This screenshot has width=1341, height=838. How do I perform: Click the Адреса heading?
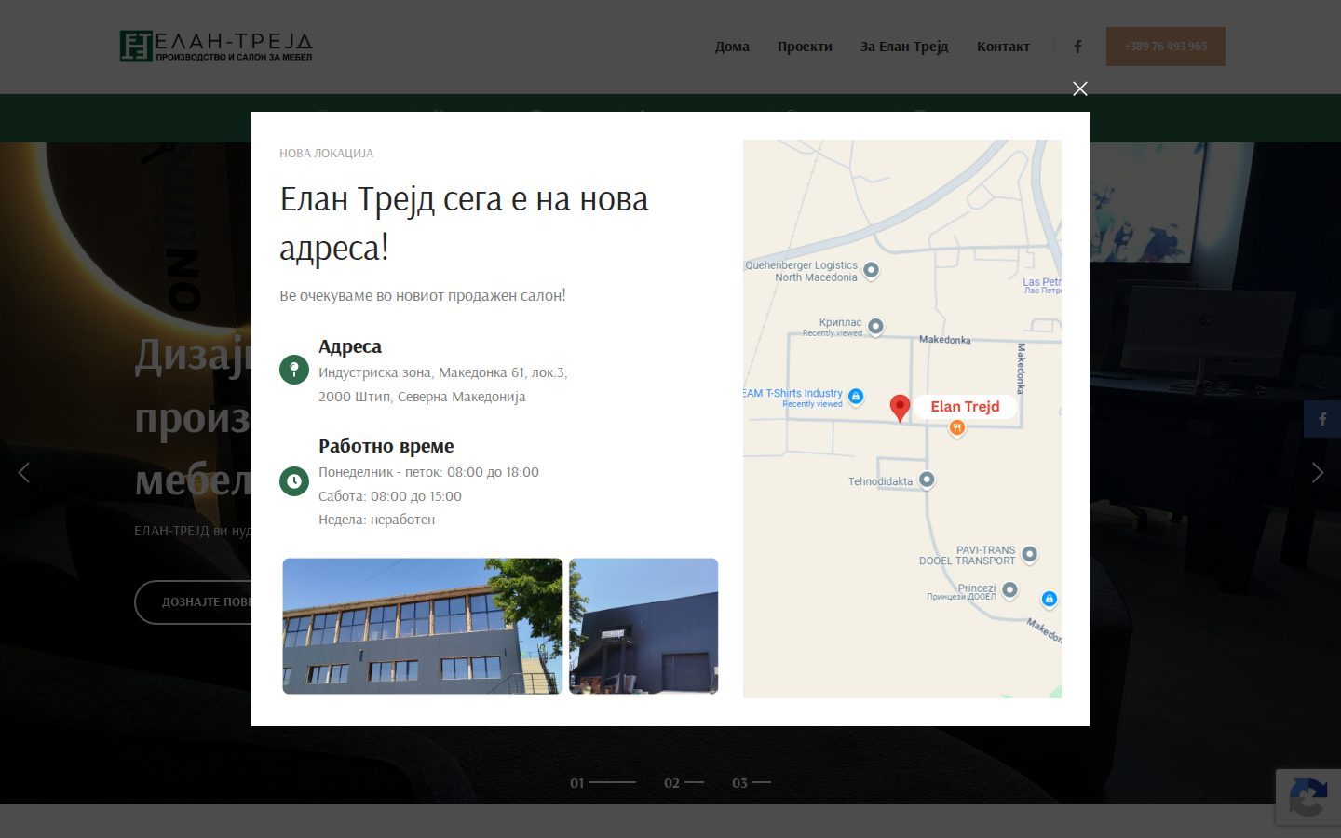tap(350, 346)
